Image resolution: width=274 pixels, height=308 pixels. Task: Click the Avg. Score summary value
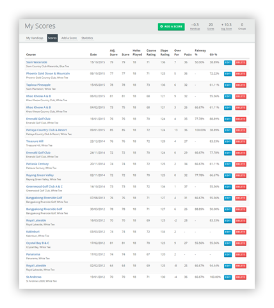pyautogui.click(x=227, y=26)
